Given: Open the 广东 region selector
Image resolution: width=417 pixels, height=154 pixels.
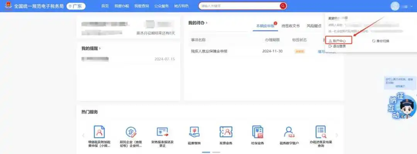Looking at the screenshot, I should pos(76,6).
